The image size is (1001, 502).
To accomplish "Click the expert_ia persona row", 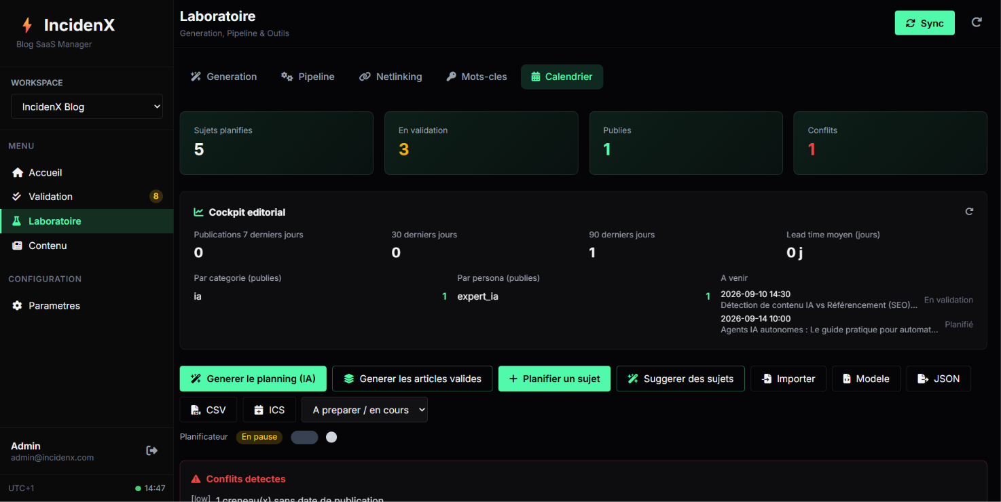I will click(x=584, y=296).
